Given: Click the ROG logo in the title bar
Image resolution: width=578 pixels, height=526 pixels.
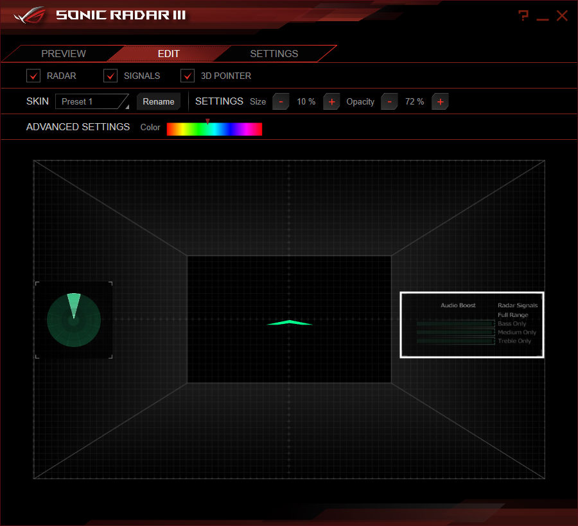Looking at the screenshot, I should [x=30, y=15].
